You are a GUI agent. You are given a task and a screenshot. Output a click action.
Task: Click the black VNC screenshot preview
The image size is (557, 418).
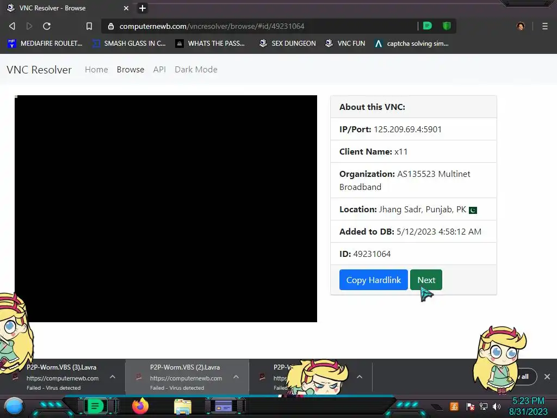tap(166, 208)
